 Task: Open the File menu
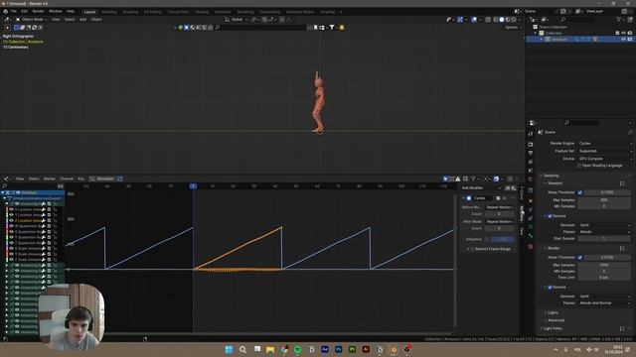[14, 11]
